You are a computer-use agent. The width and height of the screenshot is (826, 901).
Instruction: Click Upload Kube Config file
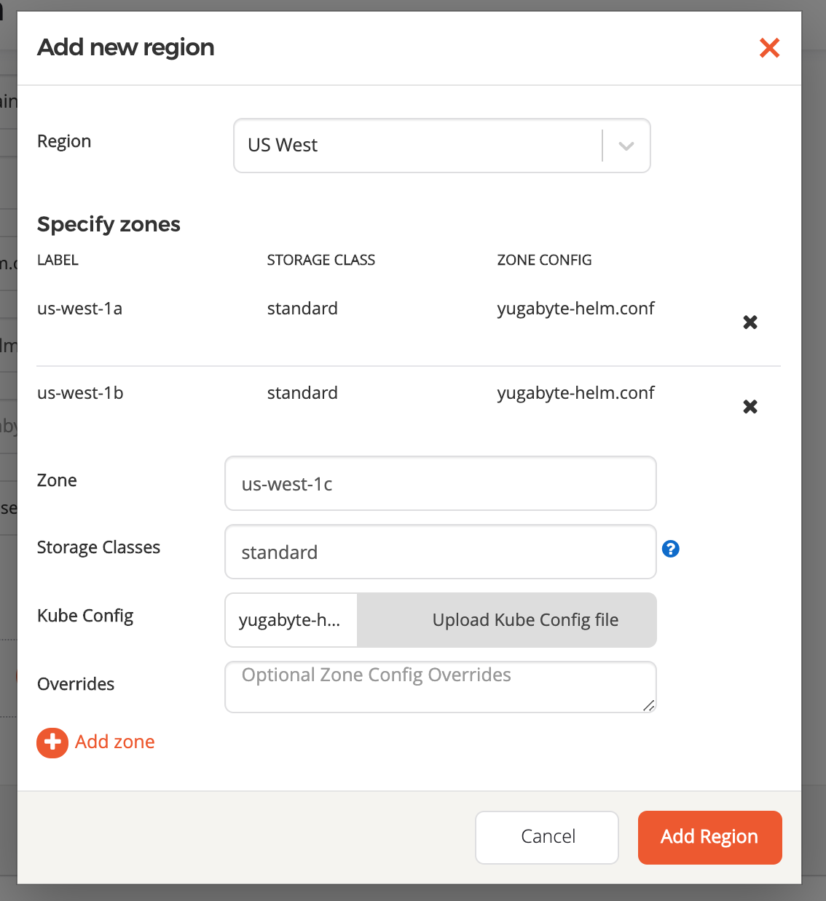pyautogui.click(x=524, y=620)
